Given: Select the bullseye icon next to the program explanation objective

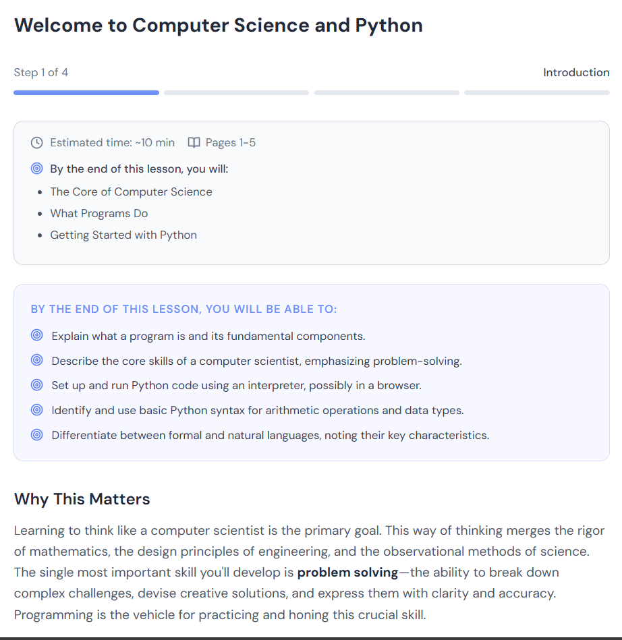Looking at the screenshot, I should click(36, 334).
